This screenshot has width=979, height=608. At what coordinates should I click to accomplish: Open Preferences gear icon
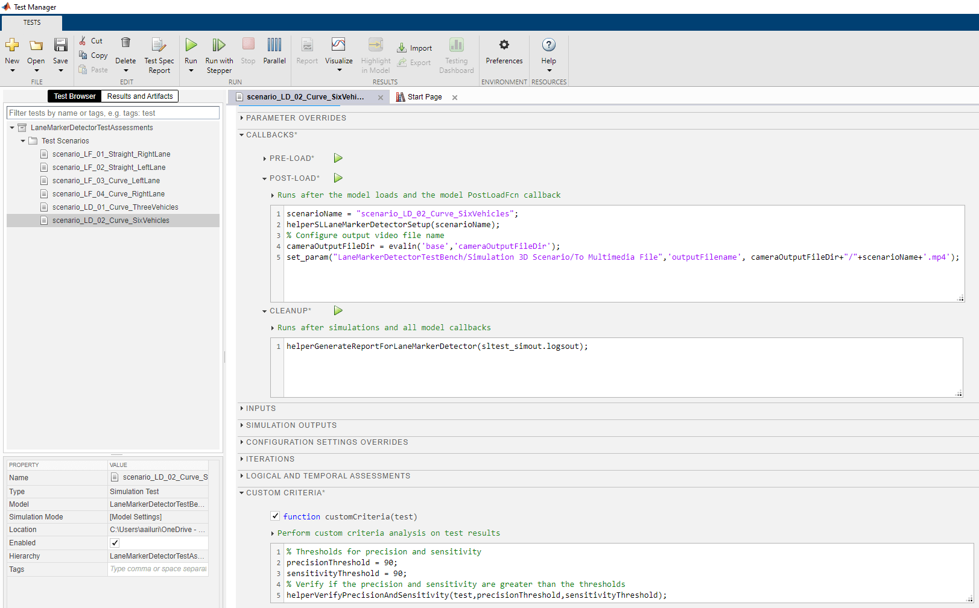pos(504,45)
